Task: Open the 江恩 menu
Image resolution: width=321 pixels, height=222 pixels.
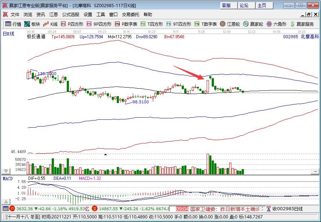Action: point(54,15)
